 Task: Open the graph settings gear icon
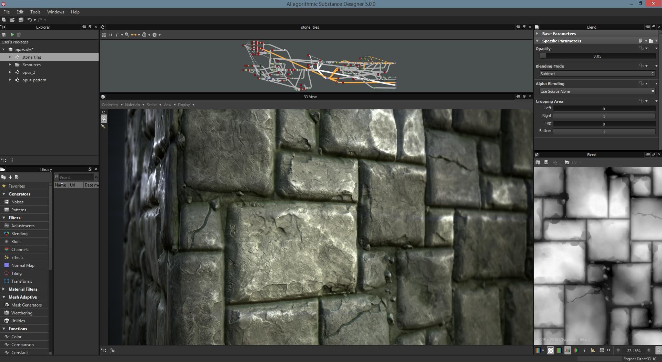(155, 34)
